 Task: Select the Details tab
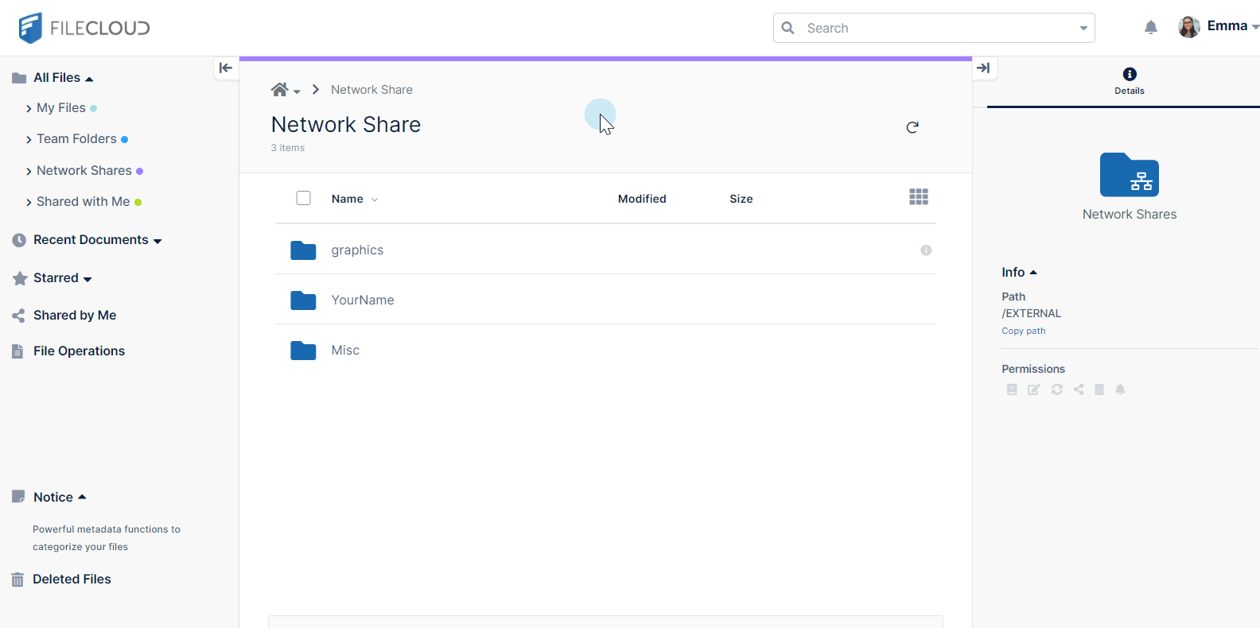[x=1130, y=81]
